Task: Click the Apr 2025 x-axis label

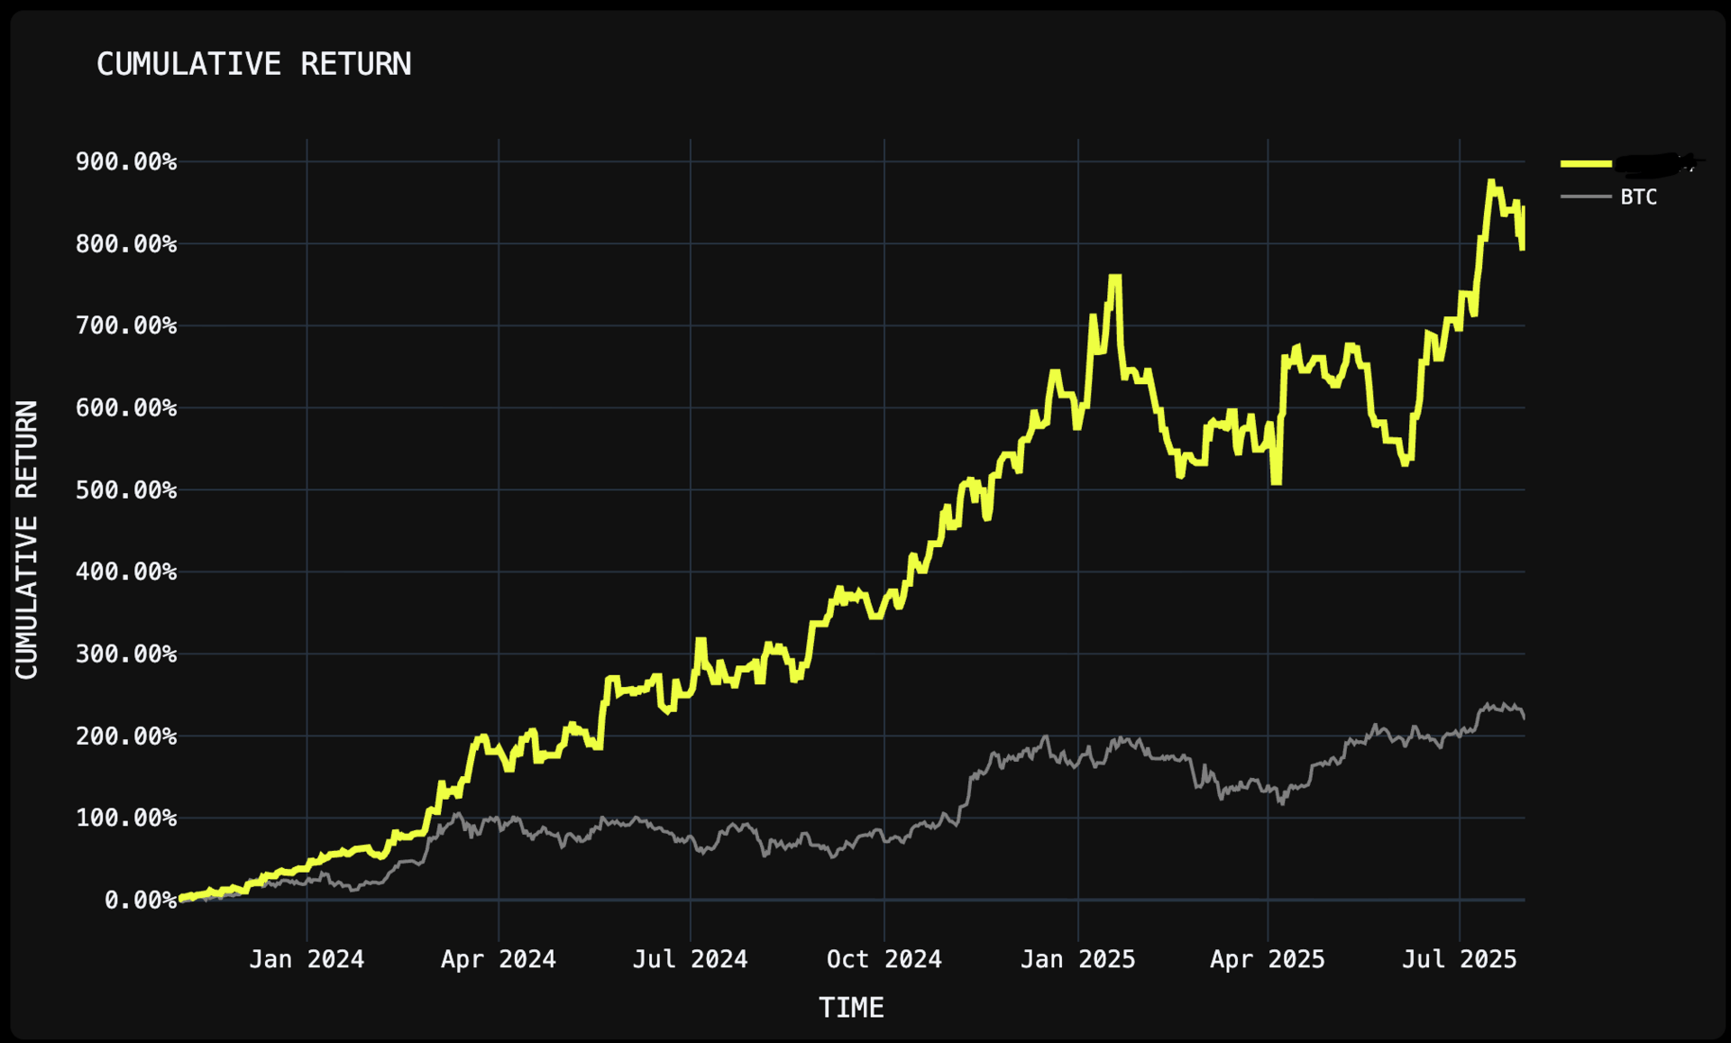Action: 1268,959
